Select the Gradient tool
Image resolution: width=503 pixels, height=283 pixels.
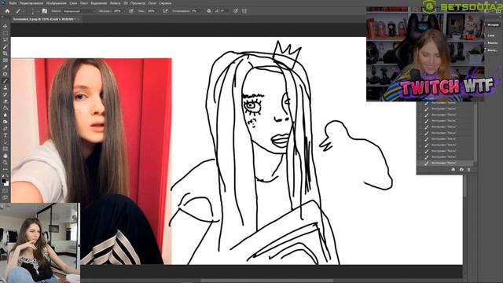pos(6,108)
